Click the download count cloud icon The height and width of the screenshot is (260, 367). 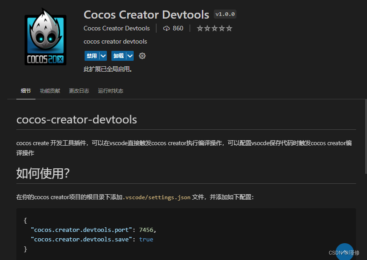pos(166,29)
